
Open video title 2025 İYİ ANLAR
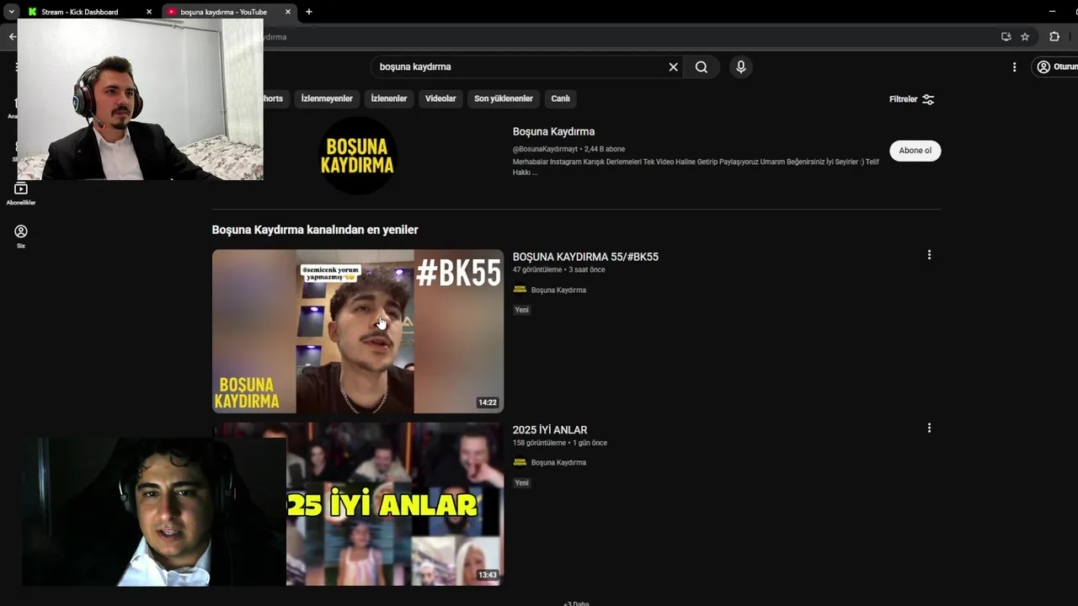[x=550, y=430]
